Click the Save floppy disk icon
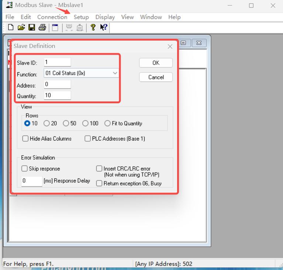283x270 pixels. tap(32, 27)
